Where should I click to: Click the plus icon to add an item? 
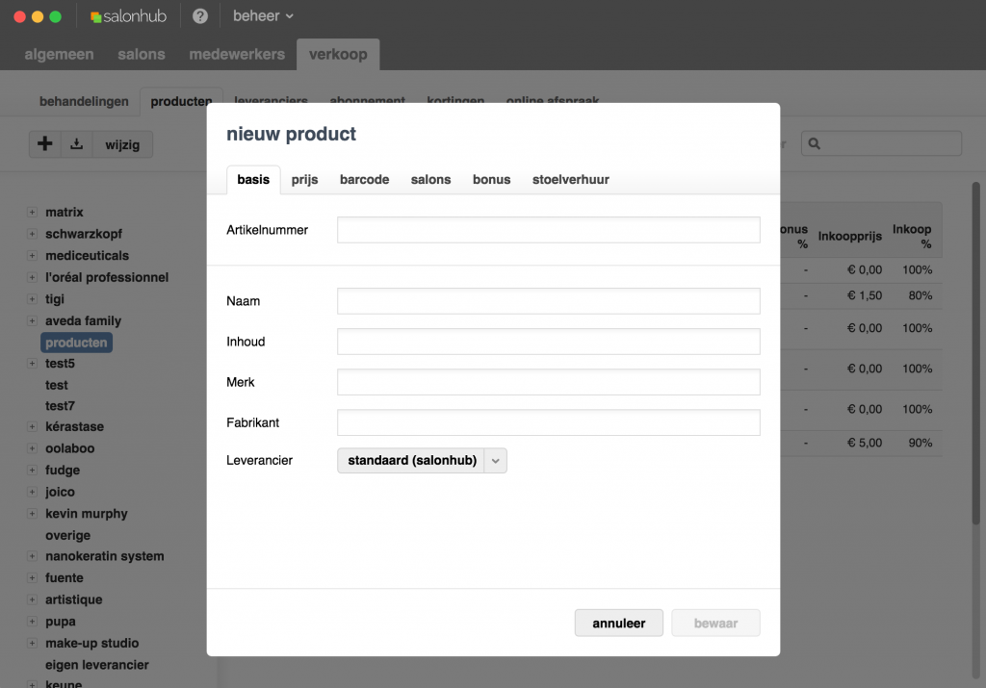(44, 143)
